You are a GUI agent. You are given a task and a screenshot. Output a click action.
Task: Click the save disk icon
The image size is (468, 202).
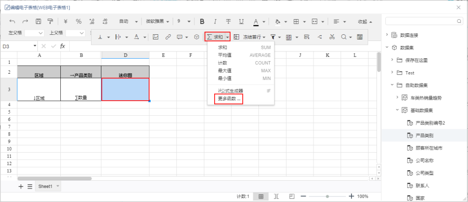tap(38, 21)
